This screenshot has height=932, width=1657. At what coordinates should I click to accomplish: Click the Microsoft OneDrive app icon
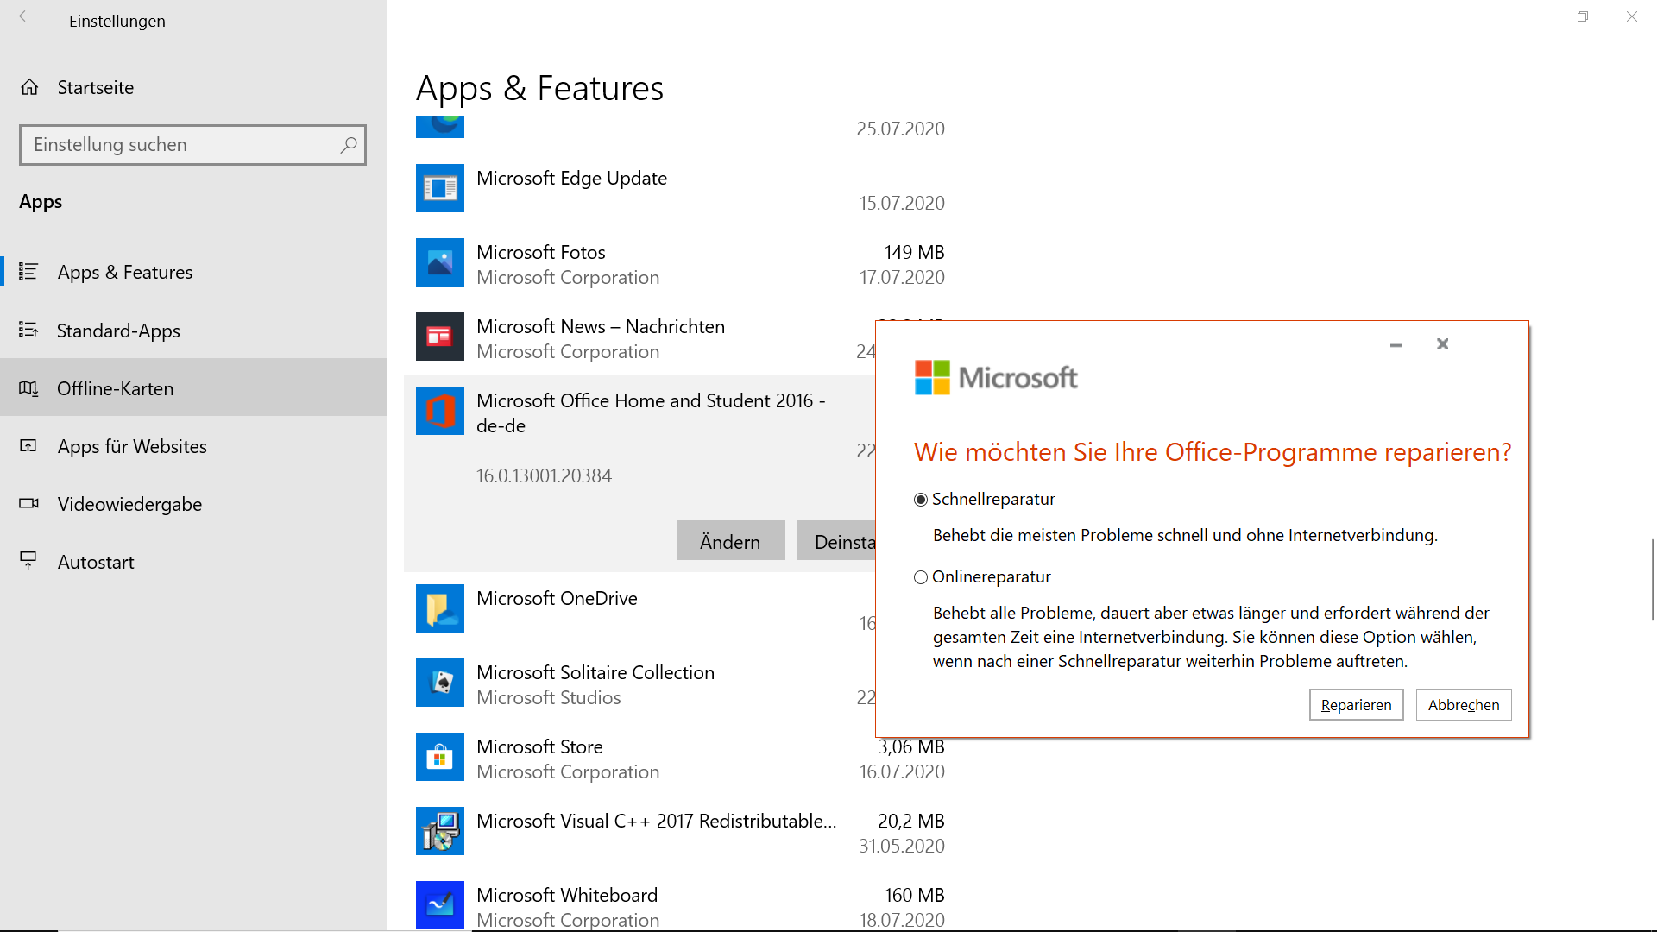440,608
